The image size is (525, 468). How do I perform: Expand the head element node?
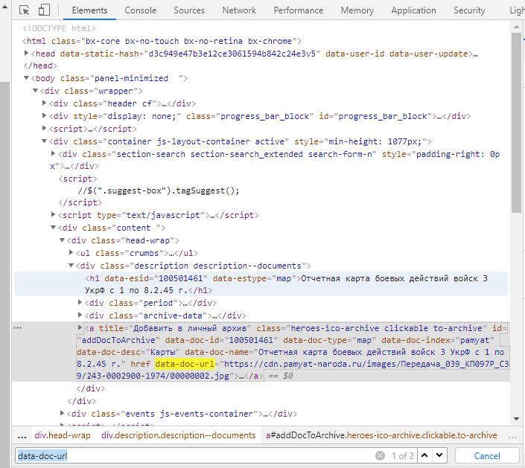26,53
